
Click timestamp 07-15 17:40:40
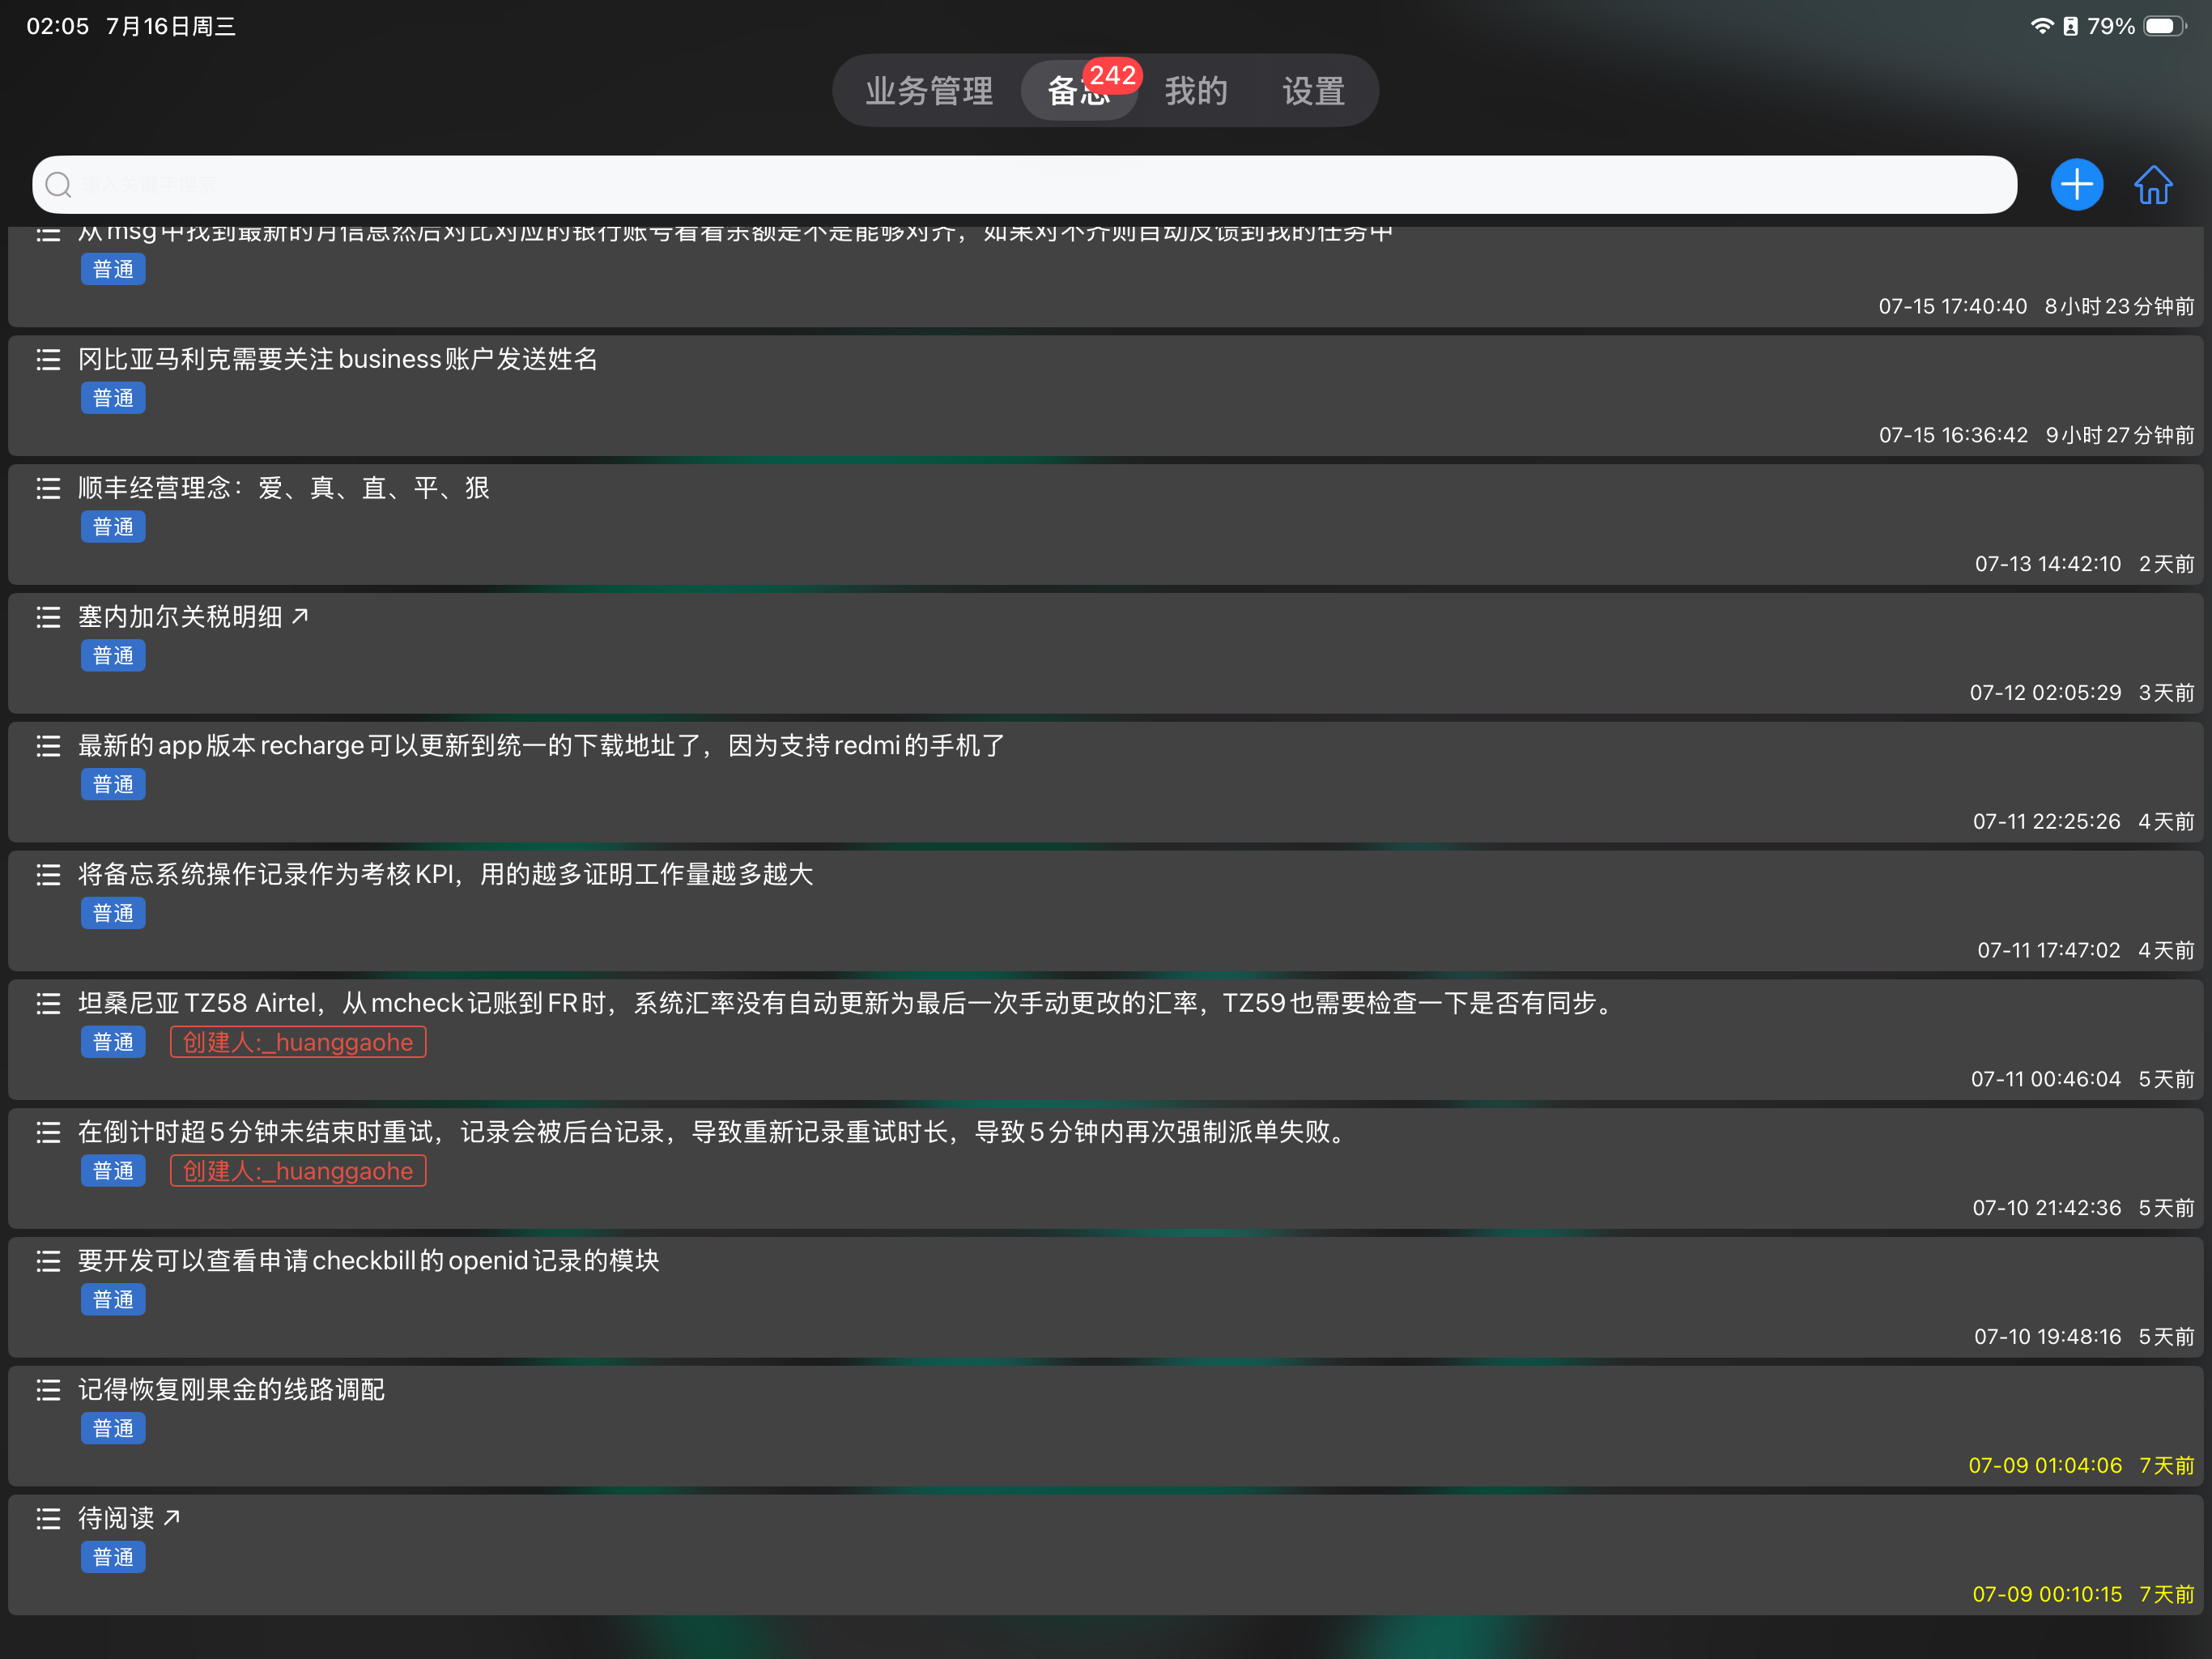point(1953,306)
